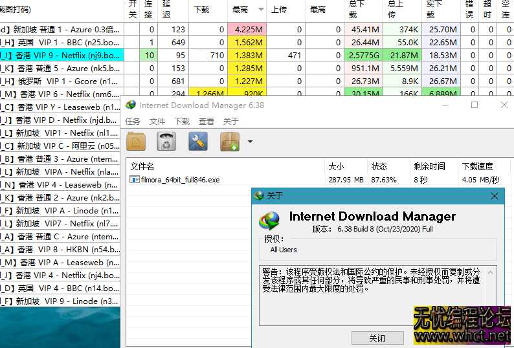Open the 下载 menu in IDM

(x=182, y=121)
